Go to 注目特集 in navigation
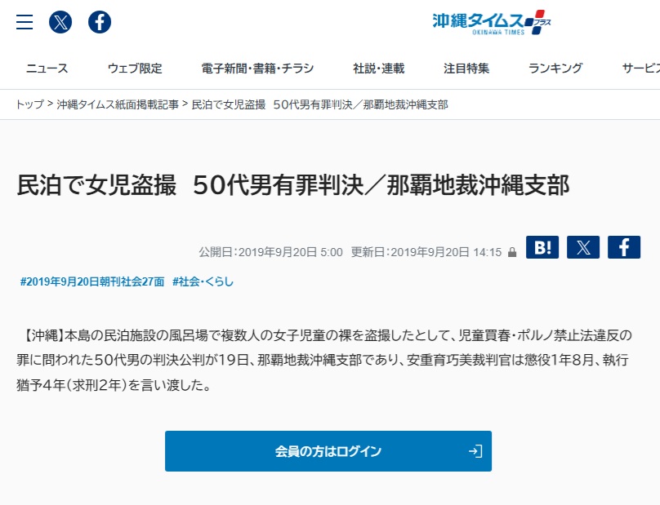660x505 pixels. pos(466,68)
